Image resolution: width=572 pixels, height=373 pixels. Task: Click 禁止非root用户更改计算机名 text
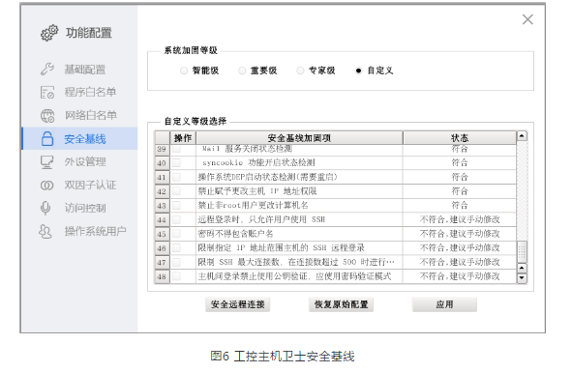tap(253, 206)
